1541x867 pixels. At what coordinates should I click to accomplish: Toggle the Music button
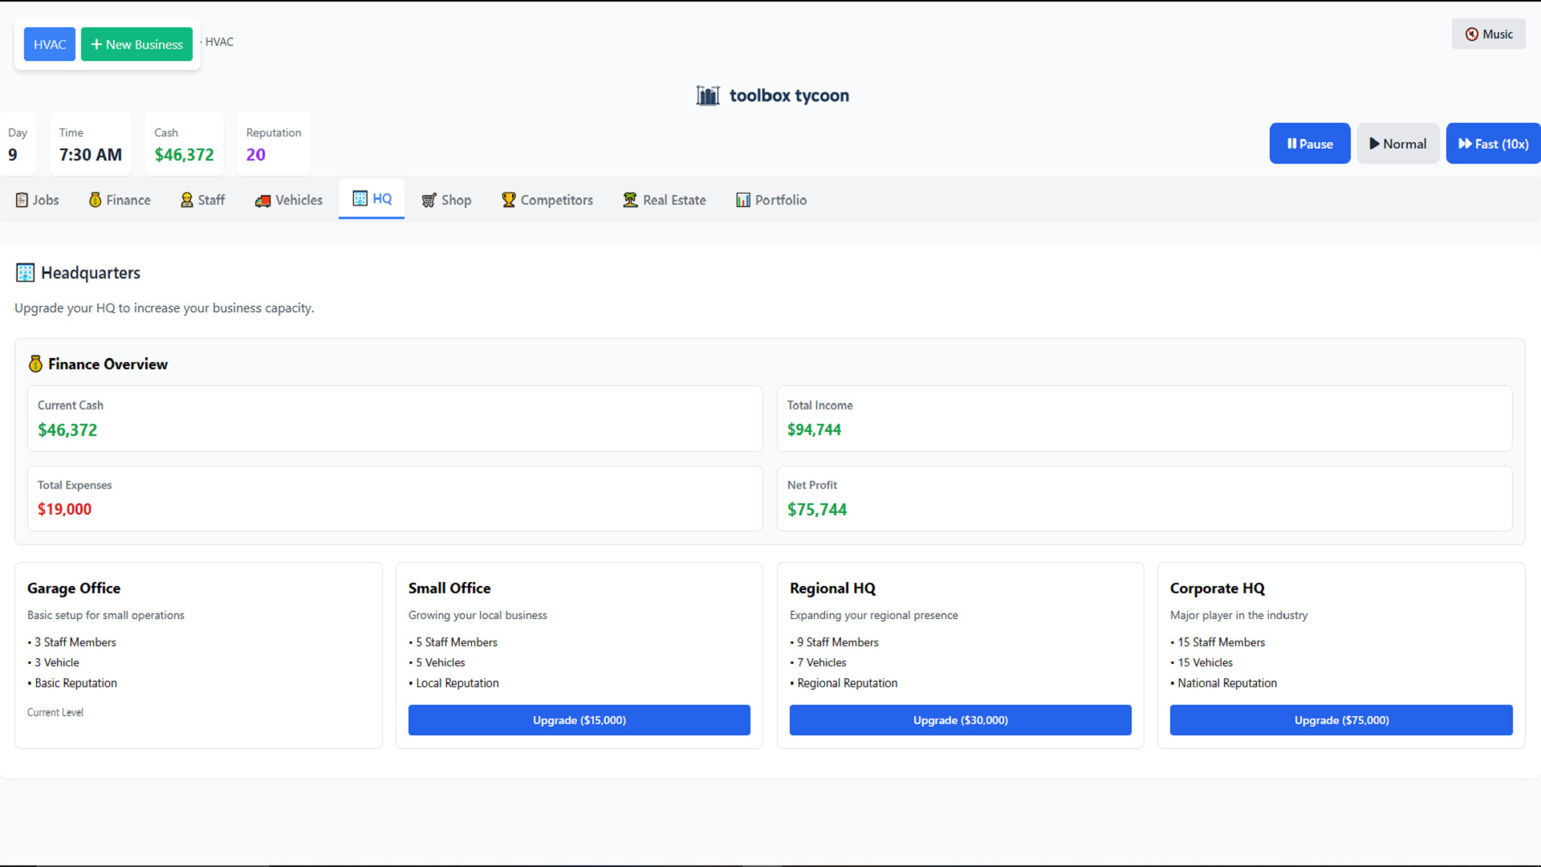point(1488,34)
